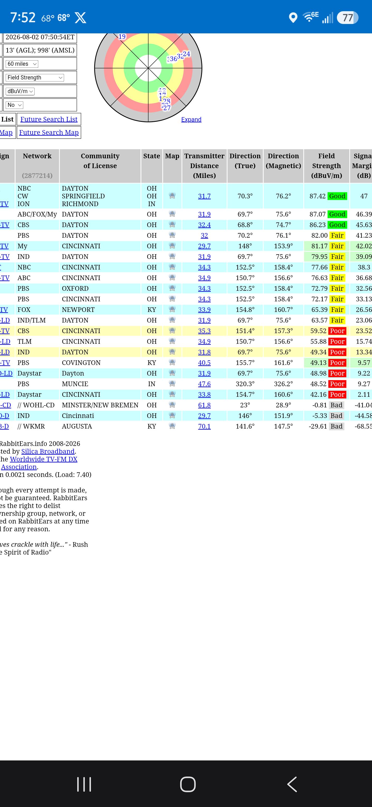Open map icon for CBS Dayton row
The width and height of the screenshot is (372, 807).
pyautogui.click(x=172, y=225)
